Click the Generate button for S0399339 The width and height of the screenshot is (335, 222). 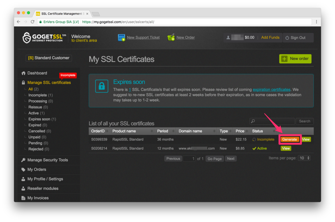(x=290, y=139)
